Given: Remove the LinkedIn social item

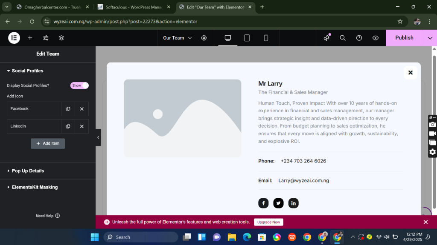Looking at the screenshot, I should [82, 126].
